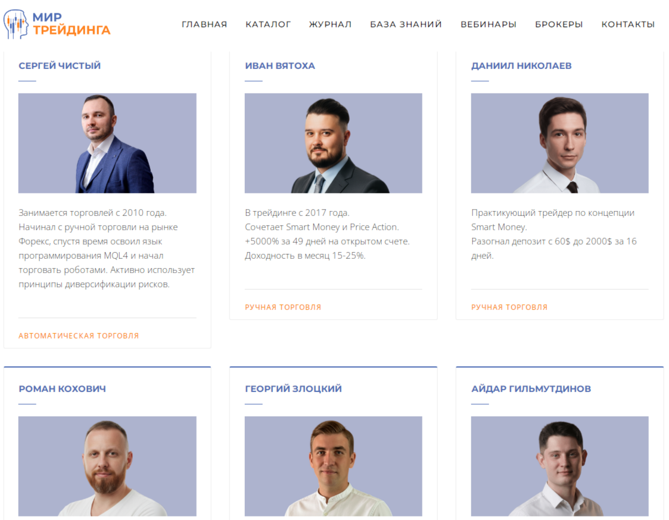Click Даниил Николаев's photo

560,143
